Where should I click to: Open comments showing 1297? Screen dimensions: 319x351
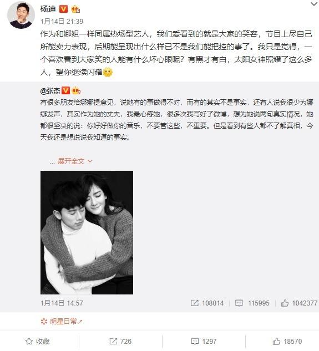tap(204, 342)
